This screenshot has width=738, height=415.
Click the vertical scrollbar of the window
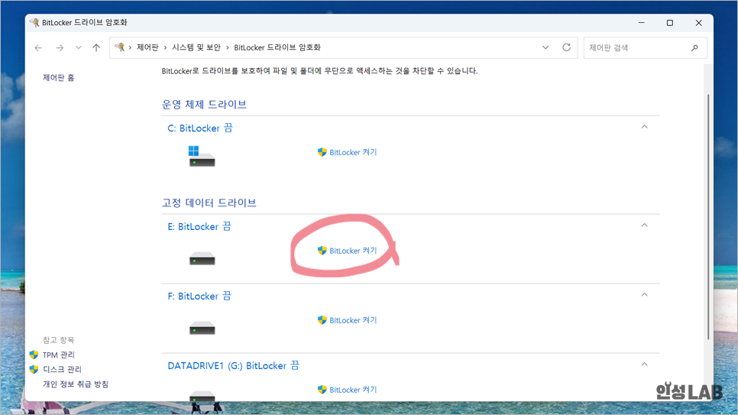708,217
